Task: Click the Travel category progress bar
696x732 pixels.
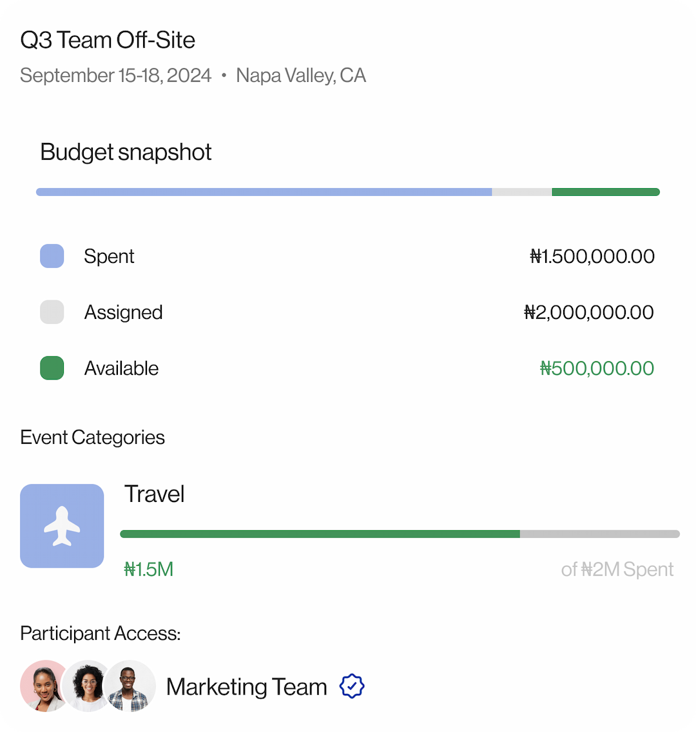Action: click(400, 534)
